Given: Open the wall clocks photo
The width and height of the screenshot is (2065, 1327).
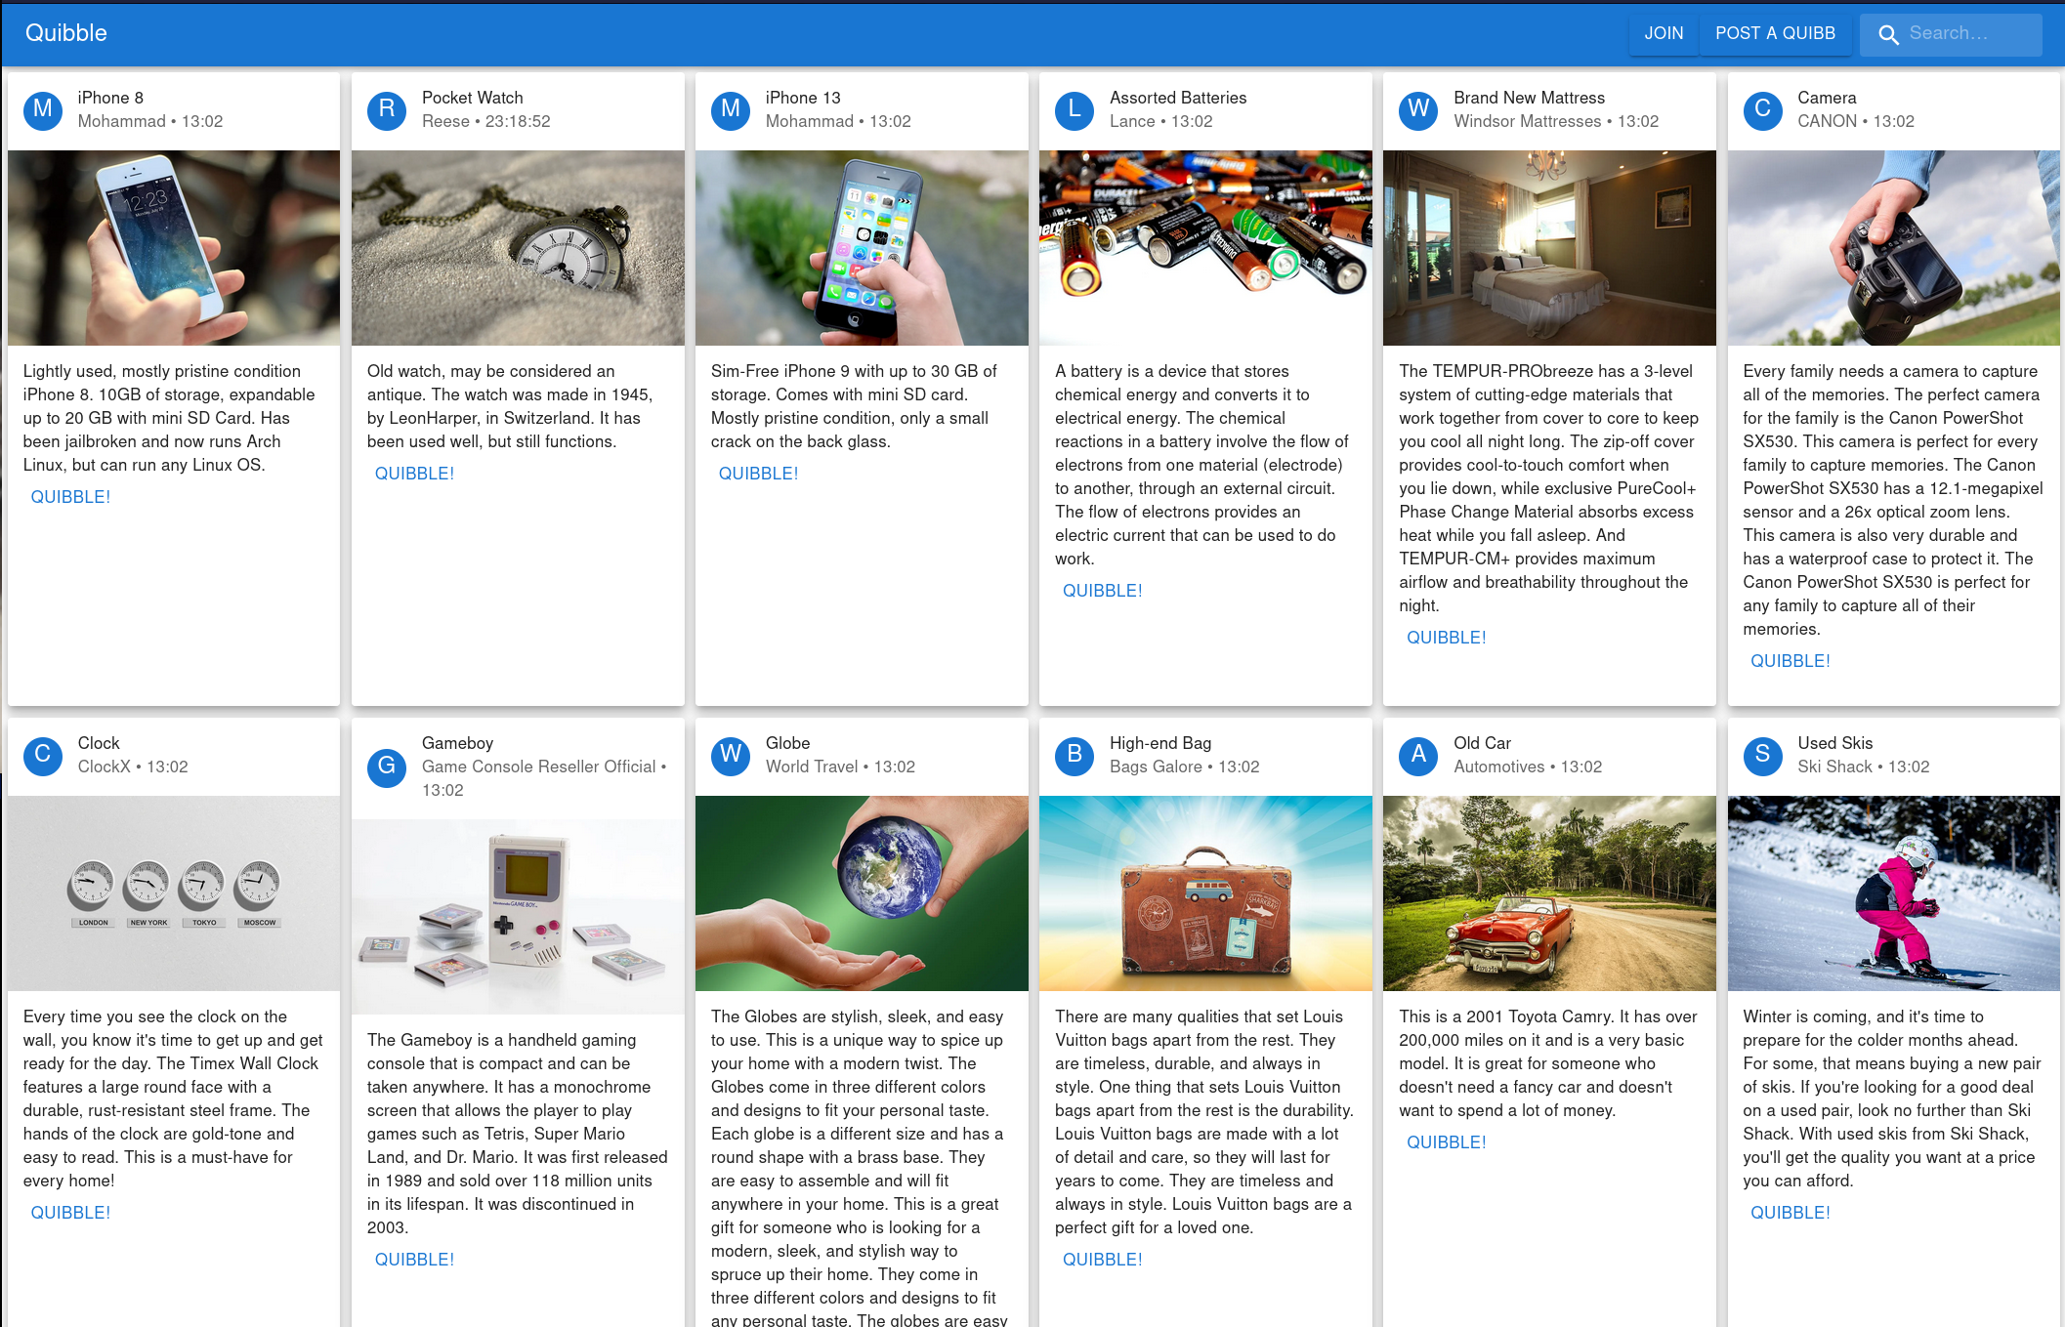Looking at the screenshot, I should (174, 893).
